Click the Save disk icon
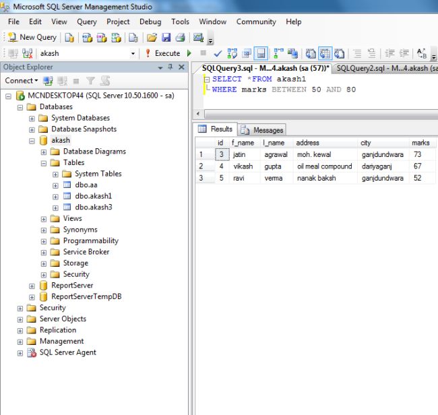 [x=166, y=37]
